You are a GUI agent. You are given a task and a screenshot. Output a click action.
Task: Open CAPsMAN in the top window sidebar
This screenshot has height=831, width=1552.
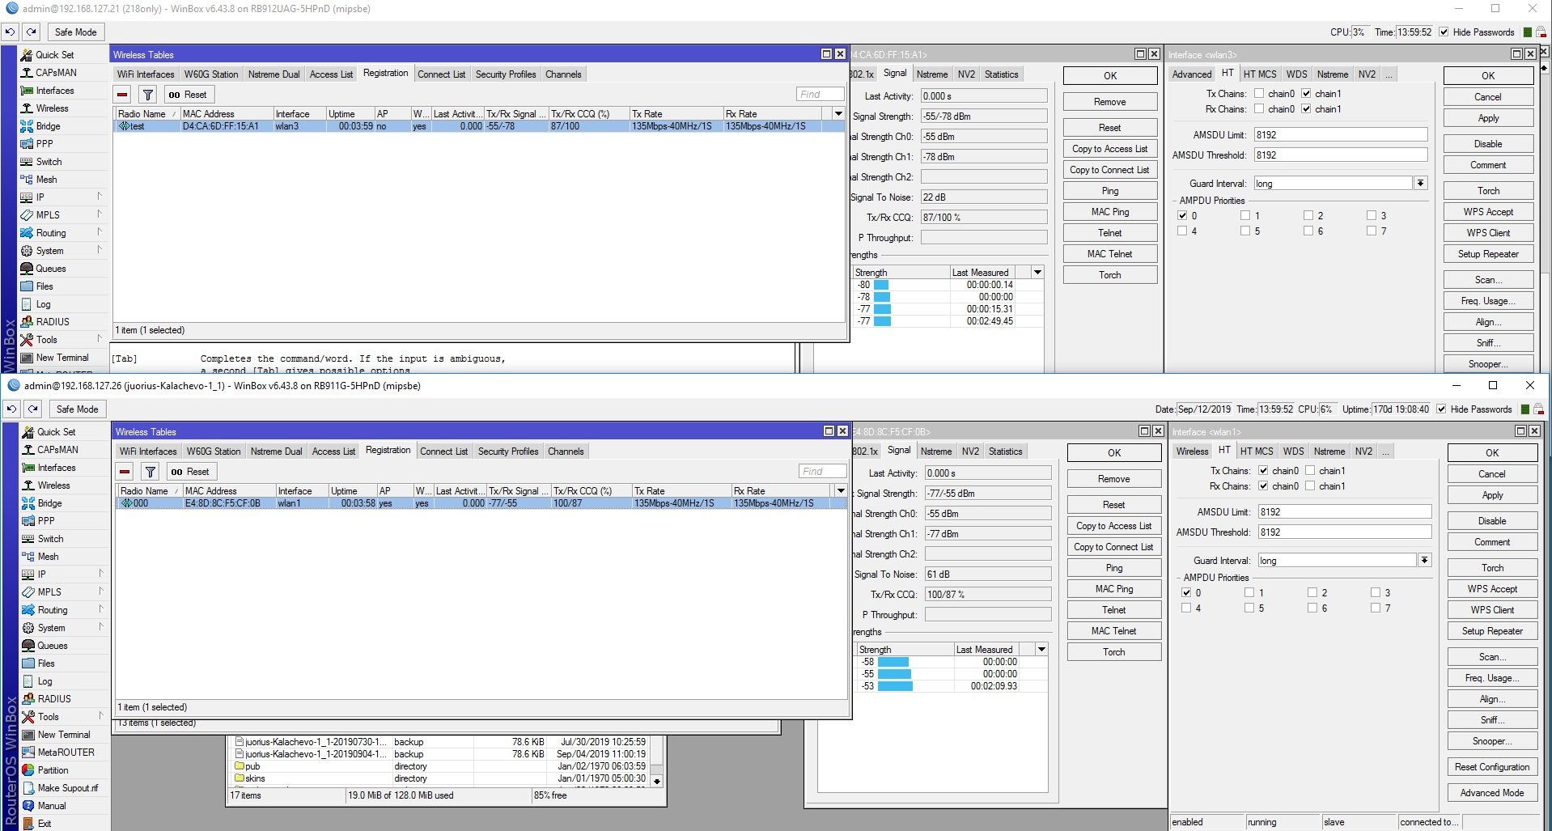(56, 73)
